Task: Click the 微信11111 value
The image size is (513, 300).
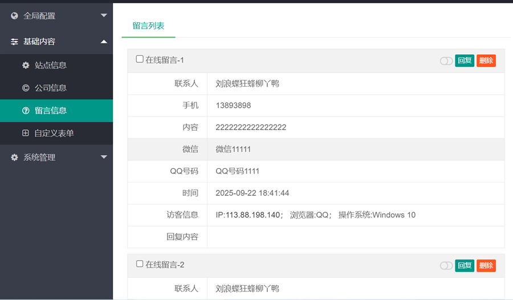Action: (x=233, y=149)
